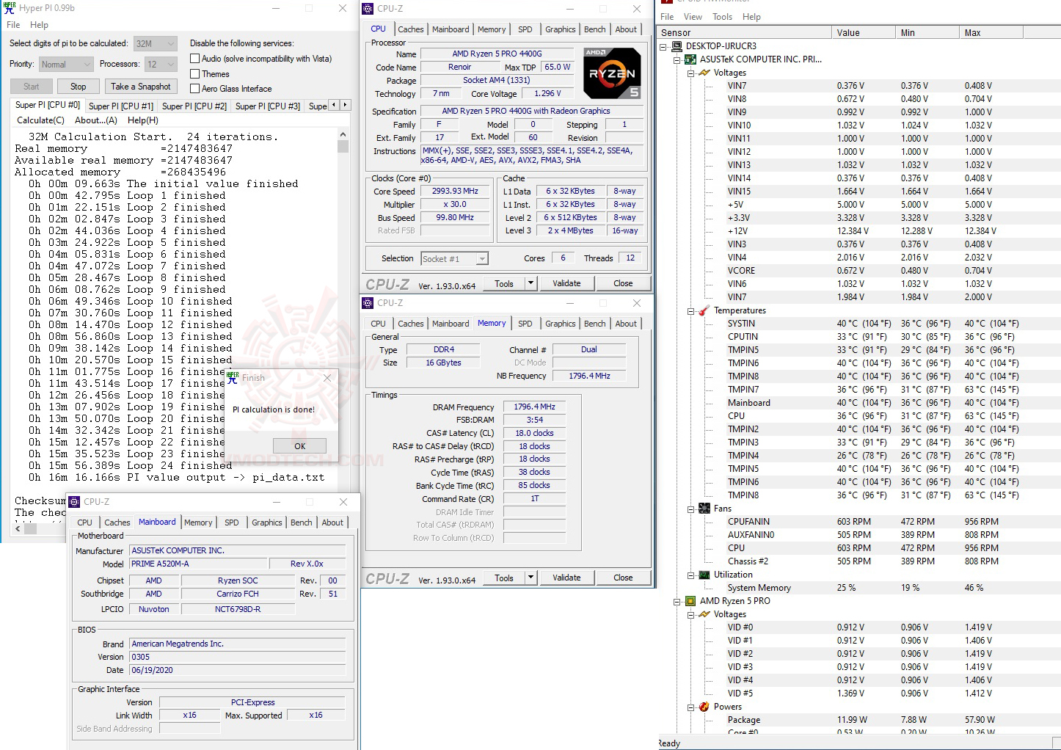Click the AMD Ryzen 5 logo in CPU-Z
The width and height of the screenshot is (1061, 750).
click(x=612, y=73)
